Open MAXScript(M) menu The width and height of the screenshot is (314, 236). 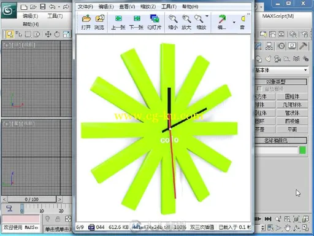point(278,16)
